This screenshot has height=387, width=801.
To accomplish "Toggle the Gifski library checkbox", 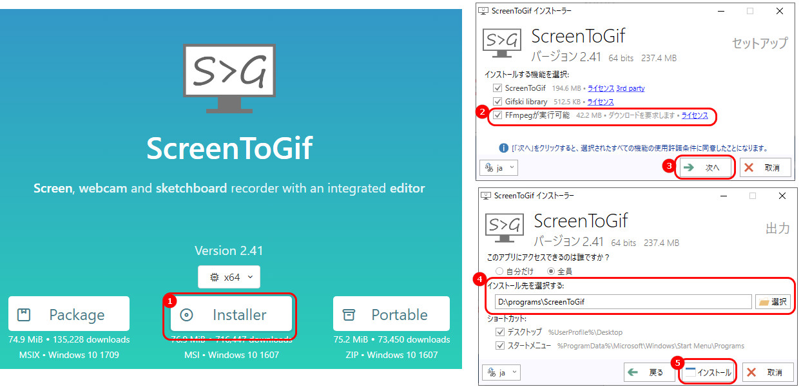I will pos(497,102).
